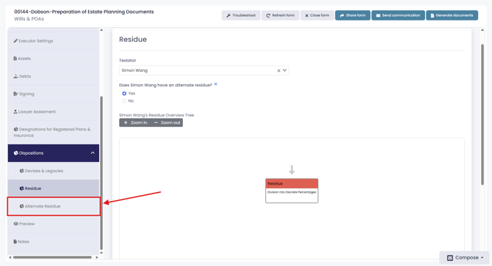This screenshot has width=492, height=266.
Task: Click the Testator combo box field
Action: coord(203,70)
